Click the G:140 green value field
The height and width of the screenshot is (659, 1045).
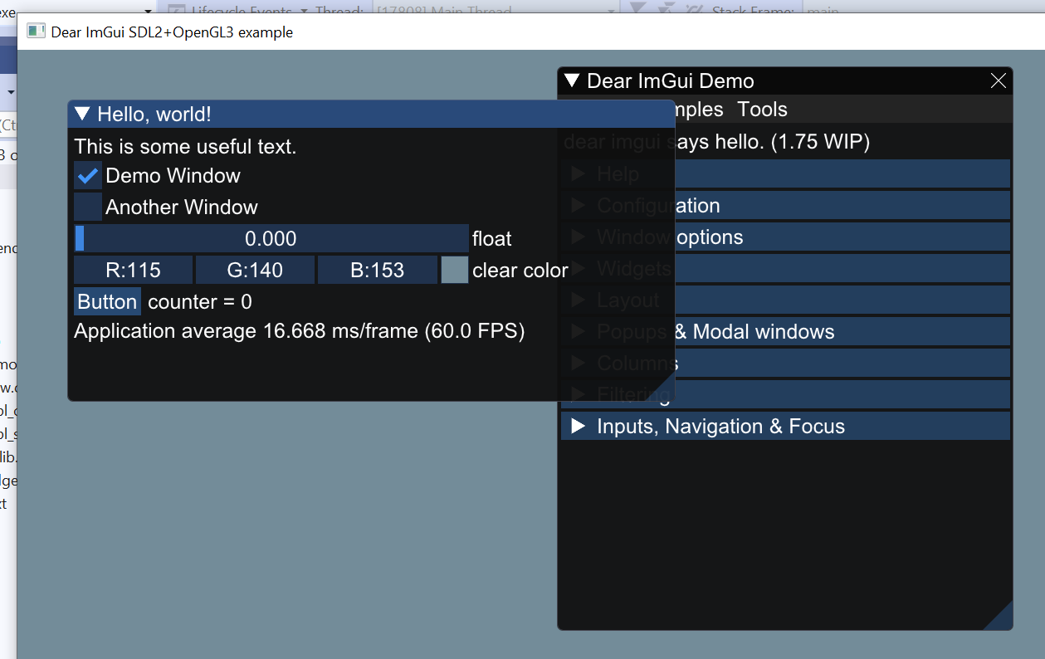click(256, 271)
